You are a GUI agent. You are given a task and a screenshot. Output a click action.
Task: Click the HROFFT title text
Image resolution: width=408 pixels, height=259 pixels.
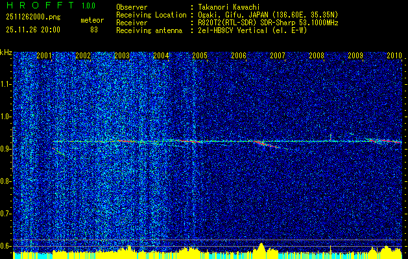click(x=41, y=5)
